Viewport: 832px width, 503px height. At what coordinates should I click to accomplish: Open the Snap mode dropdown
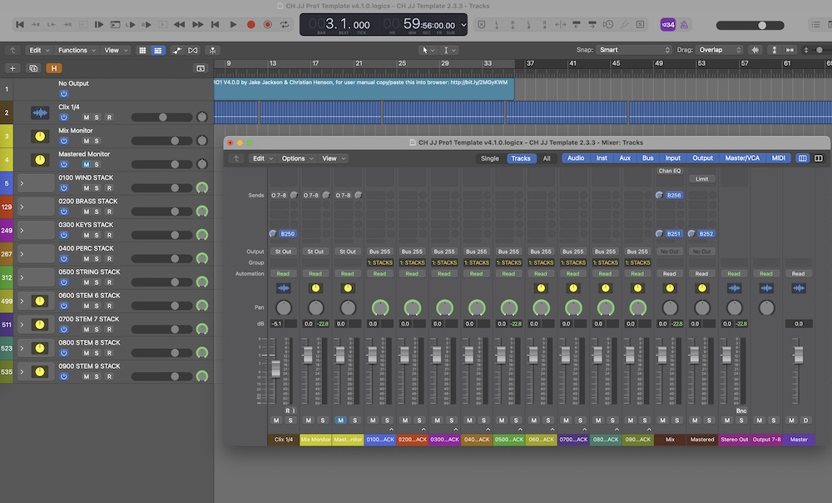632,50
